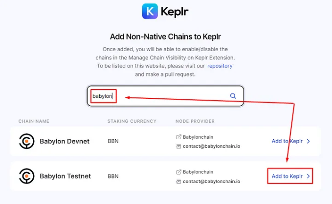Open Babylon Testnet external link icon

[178, 172]
